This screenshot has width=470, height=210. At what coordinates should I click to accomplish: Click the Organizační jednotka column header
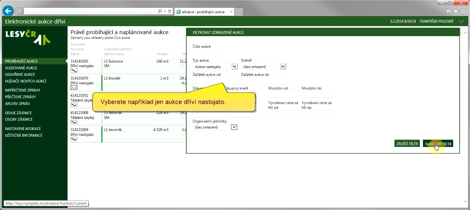118,49
